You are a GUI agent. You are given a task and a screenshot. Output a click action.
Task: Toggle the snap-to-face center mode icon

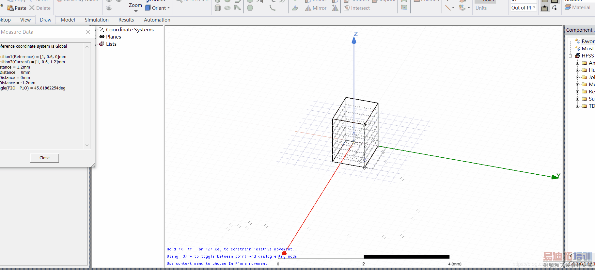[x=545, y=8]
